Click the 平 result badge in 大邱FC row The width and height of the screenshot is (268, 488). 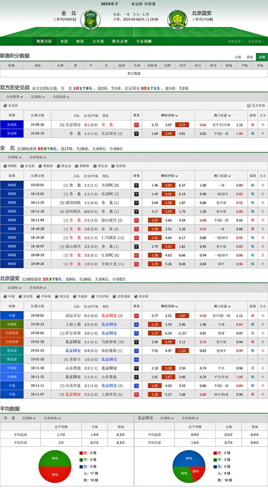(x=136, y=185)
